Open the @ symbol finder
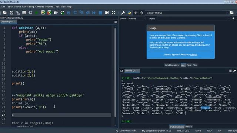Viewport: 237px width, 133px height. point(30,13)
